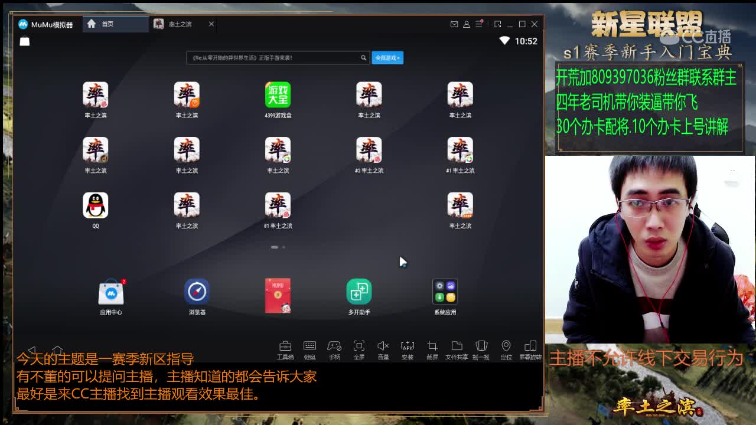Image resolution: width=756 pixels, height=425 pixels.
Task: Open the hamburger menu in title bar
Action: coord(479,24)
